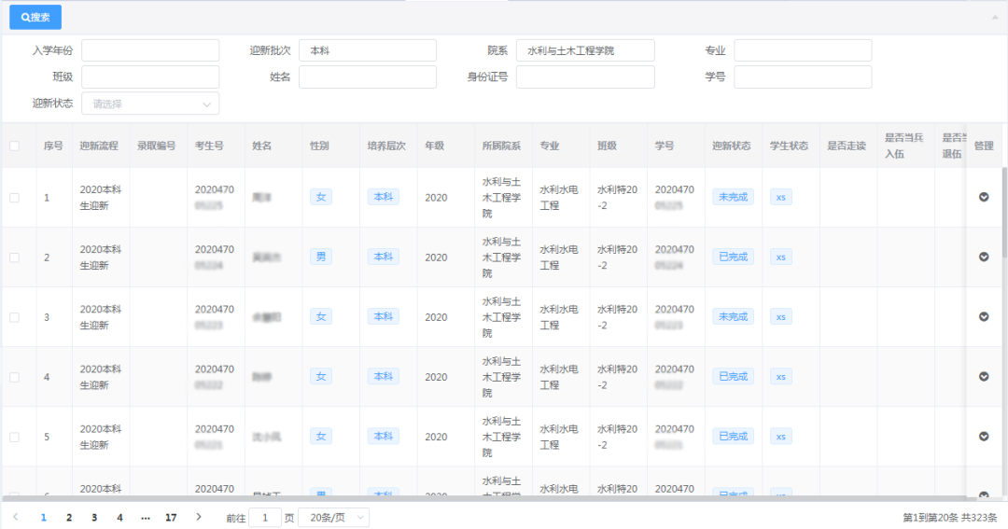Click 未完成 status tag in row 1
The image size is (1008, 529).
[732, 197]
